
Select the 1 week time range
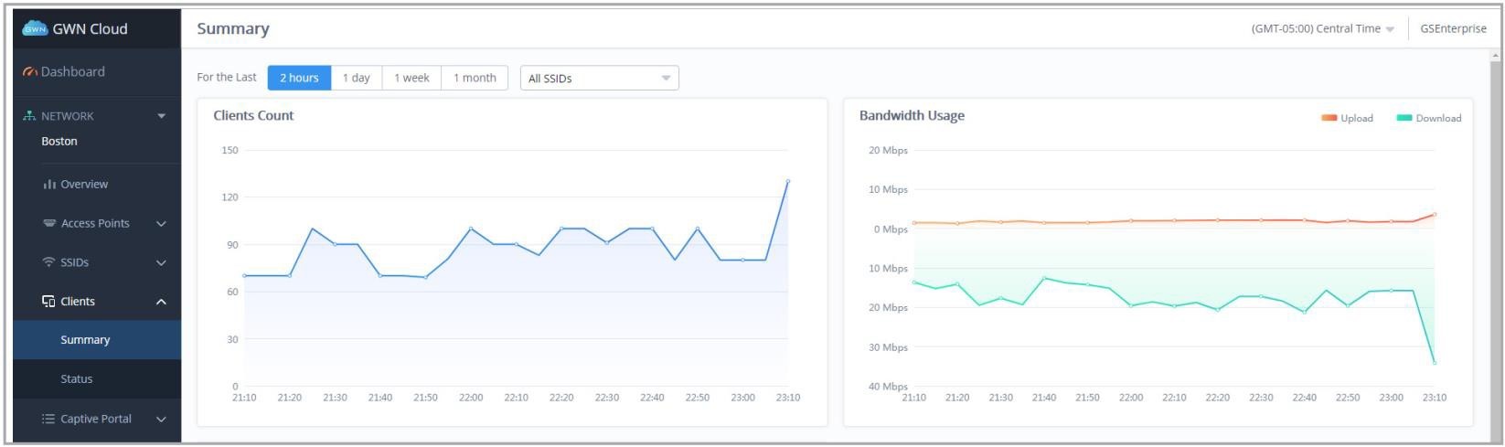411,78
